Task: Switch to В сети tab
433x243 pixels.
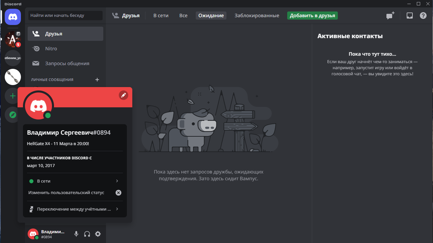Action: click(x=161, y=16)
